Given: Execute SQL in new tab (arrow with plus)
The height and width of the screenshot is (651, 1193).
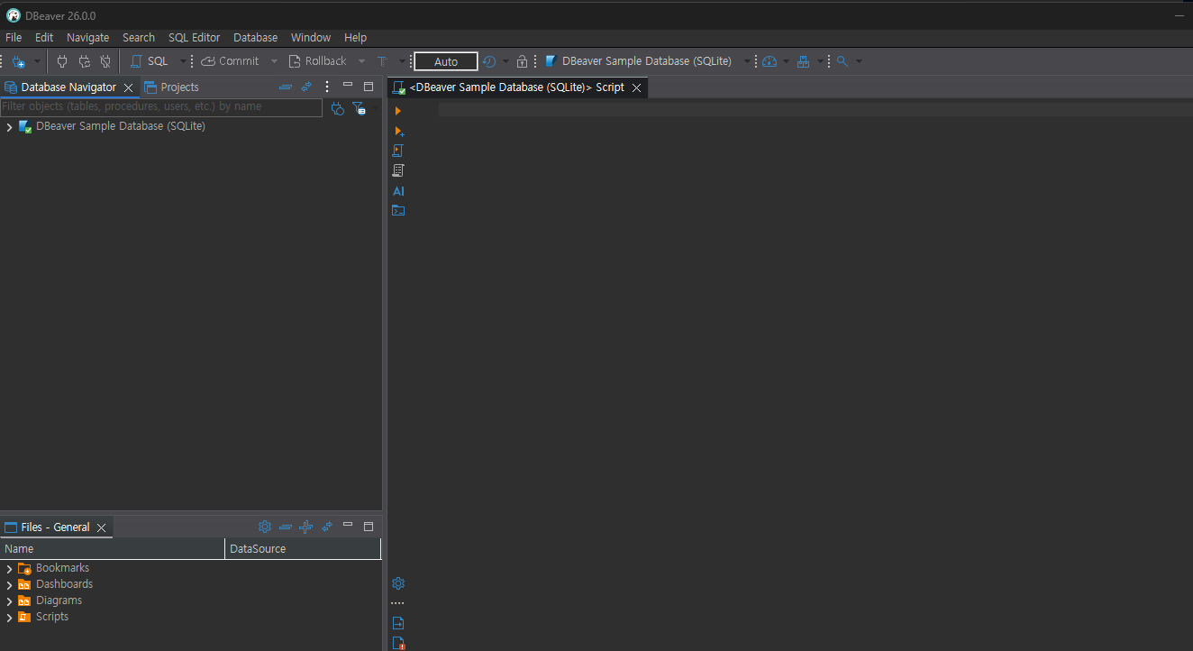Looking at the screenshot, I should click(398, 132).
